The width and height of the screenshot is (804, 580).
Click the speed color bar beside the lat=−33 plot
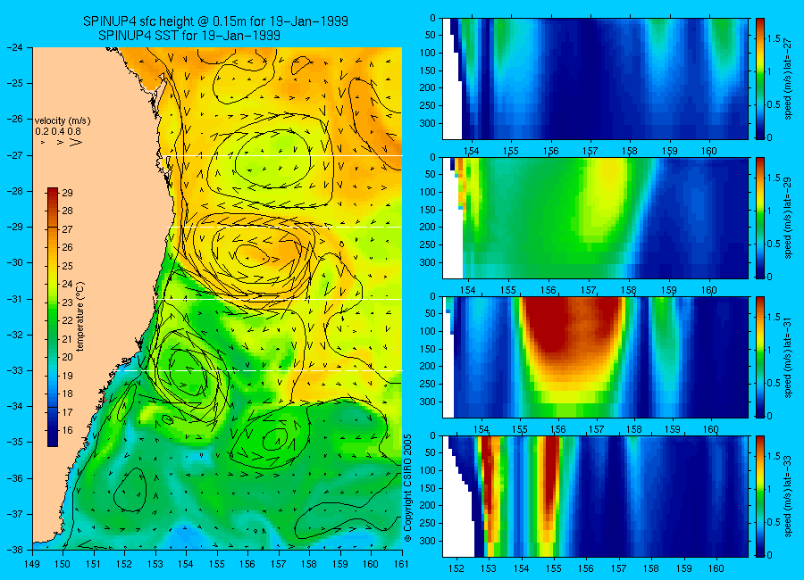coord(759,496)
